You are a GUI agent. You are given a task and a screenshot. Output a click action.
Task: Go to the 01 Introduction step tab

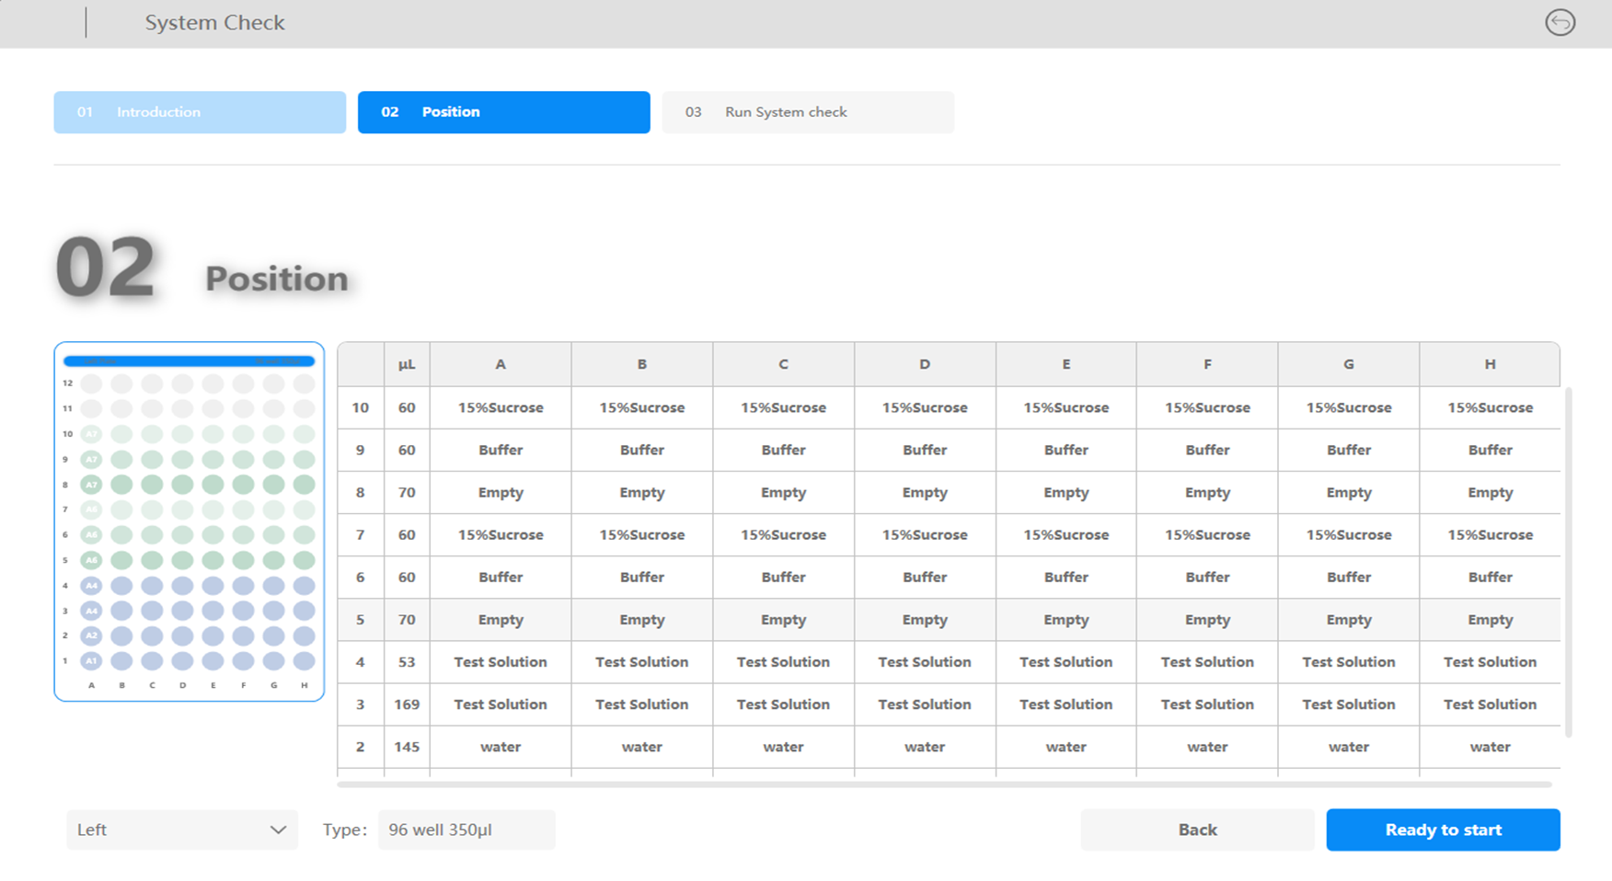[200, 112]
